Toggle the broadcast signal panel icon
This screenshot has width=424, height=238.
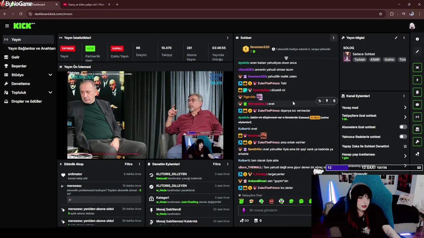click(x=417, y=117)
